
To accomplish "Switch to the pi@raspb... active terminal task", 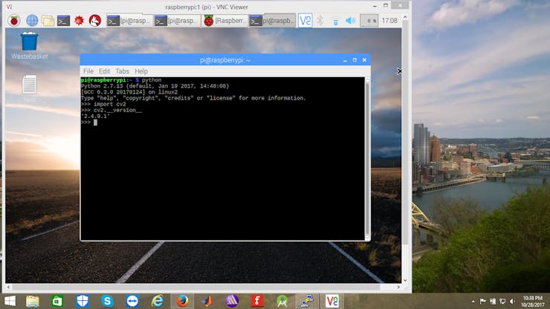I will coord(272,21).
